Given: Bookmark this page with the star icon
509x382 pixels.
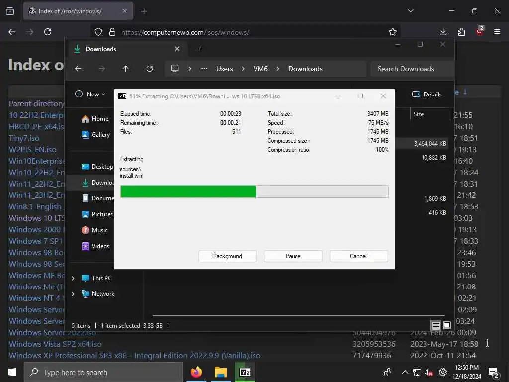Looking at the screenshot, I should (393, 32).
